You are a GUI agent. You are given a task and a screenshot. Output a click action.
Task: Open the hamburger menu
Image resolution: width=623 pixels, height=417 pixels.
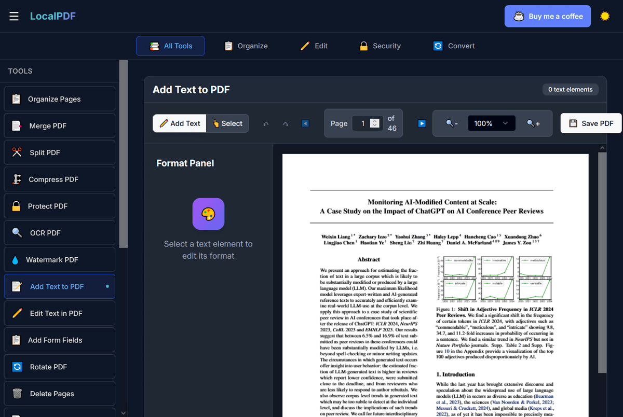14,16
